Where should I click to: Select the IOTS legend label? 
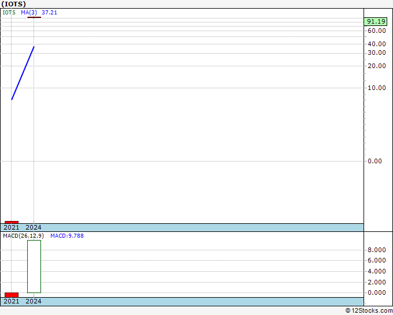click(9, 12)
